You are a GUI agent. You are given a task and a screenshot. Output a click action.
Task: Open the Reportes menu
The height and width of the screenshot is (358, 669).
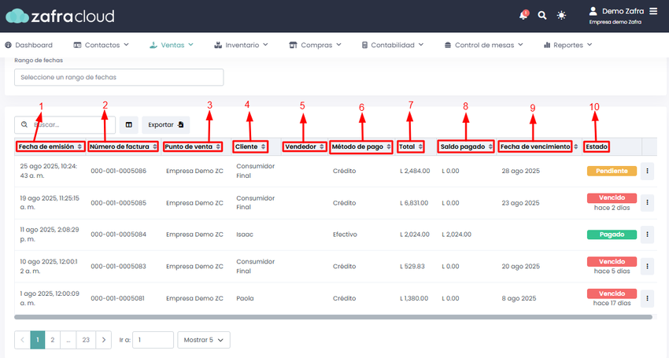click(568, 45)
